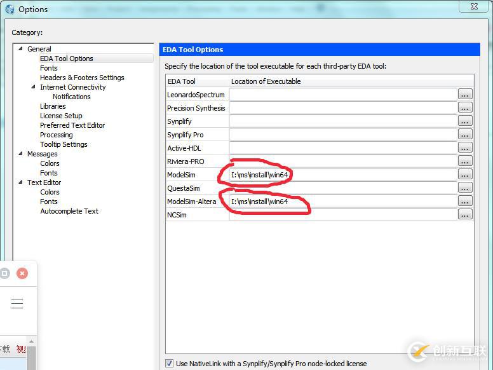This screenshot has width=493, height=370.
Task: Open Colors under Messages
Action: pos(50,163)
